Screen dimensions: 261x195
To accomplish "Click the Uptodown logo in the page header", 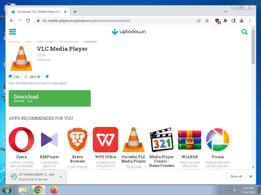I will pos(129,32).
